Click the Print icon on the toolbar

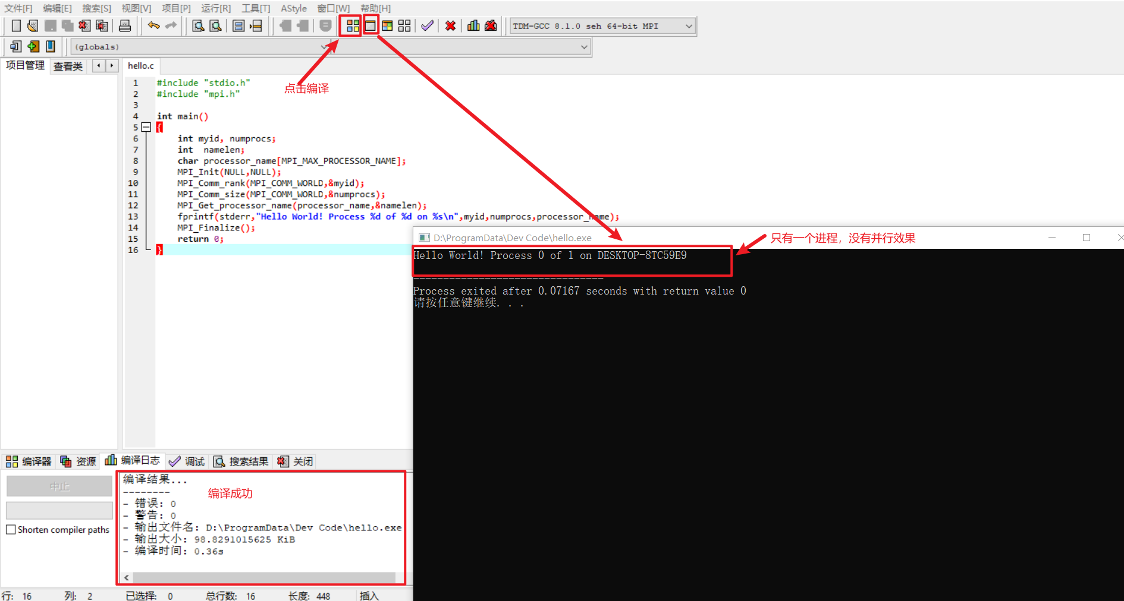(124, 26)
